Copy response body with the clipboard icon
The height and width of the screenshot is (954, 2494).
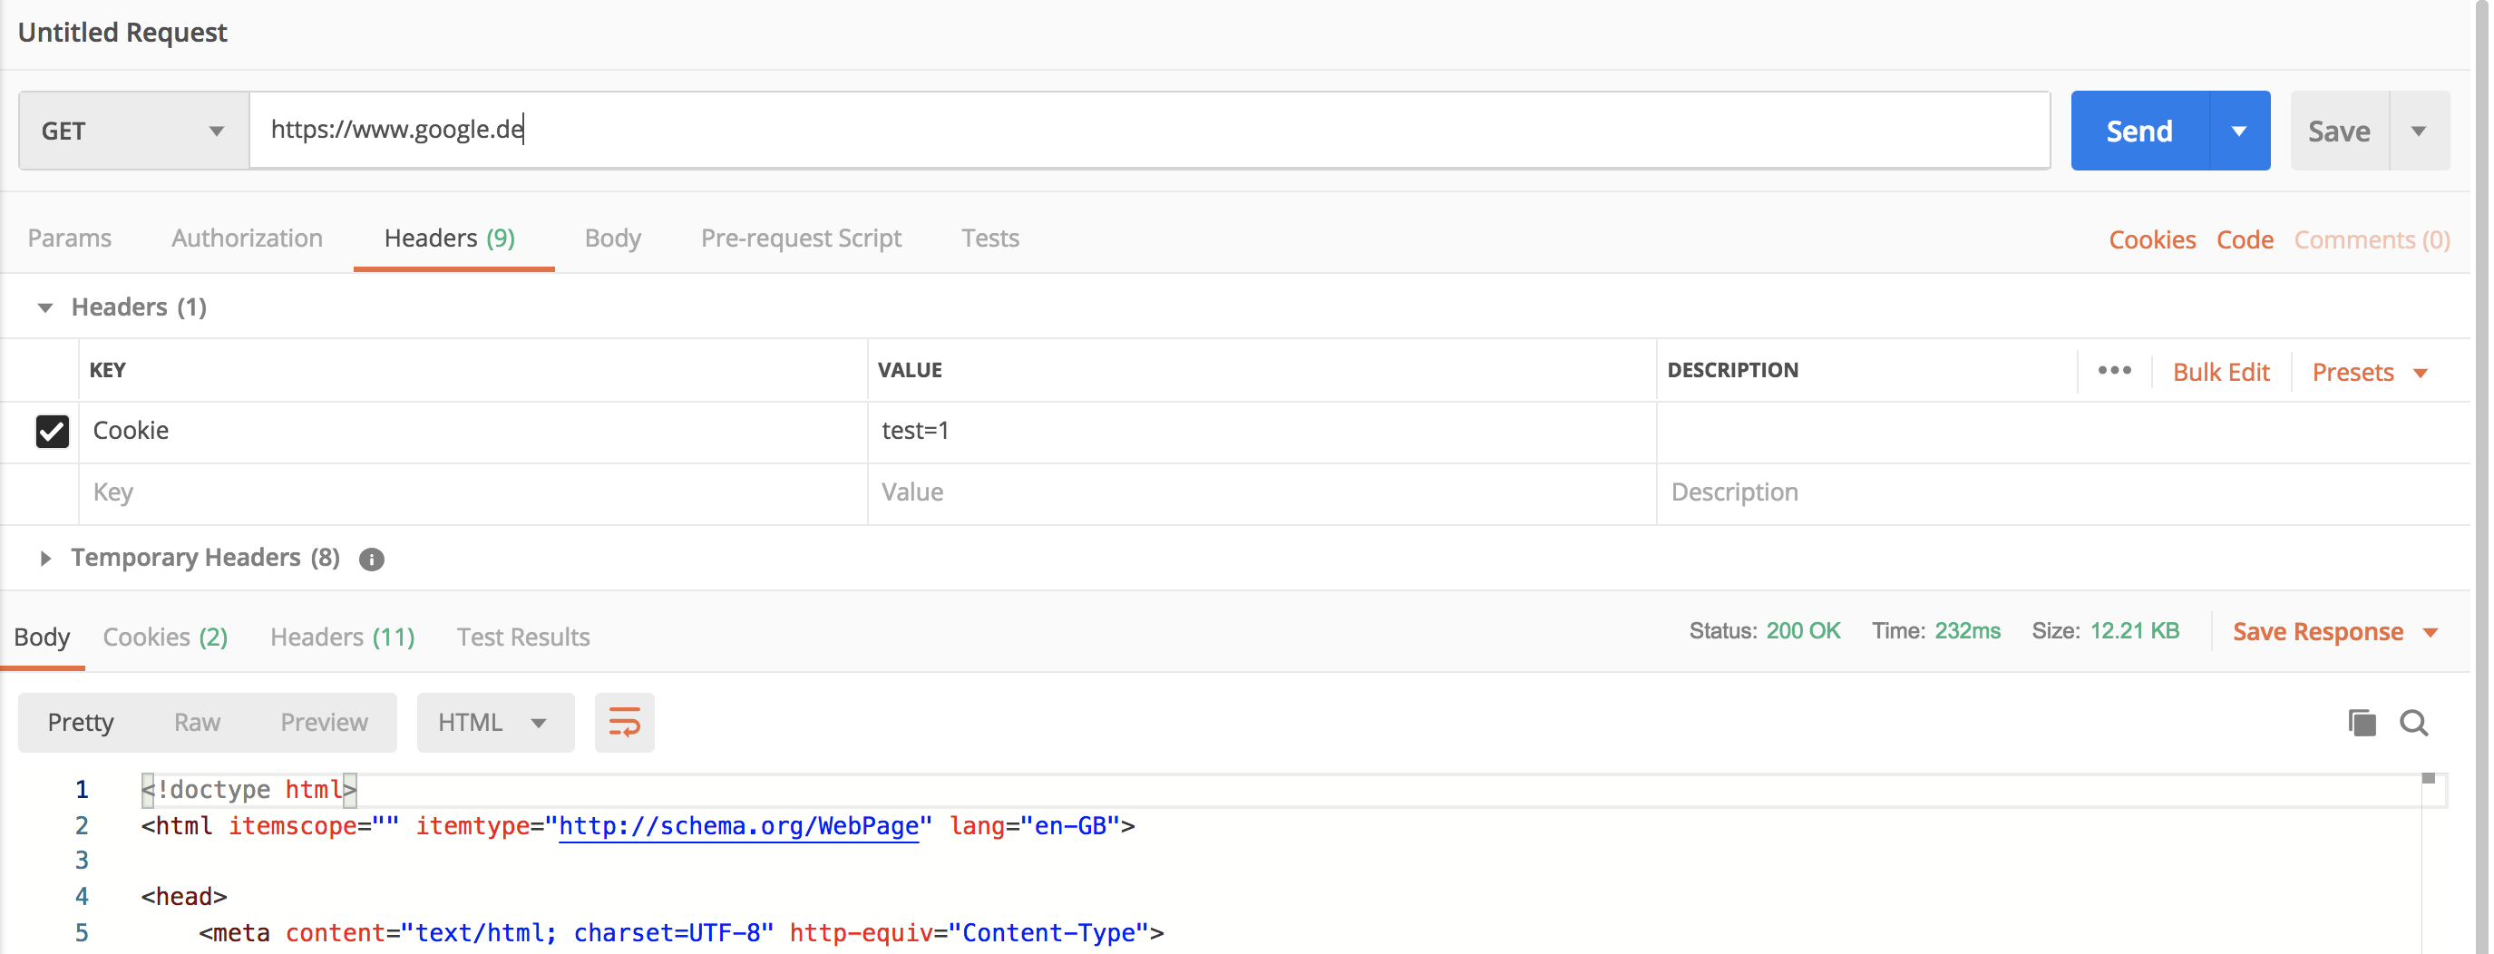pos(2362,723)
